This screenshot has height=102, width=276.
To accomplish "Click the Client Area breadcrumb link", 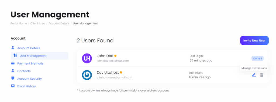I will point(38,23).
